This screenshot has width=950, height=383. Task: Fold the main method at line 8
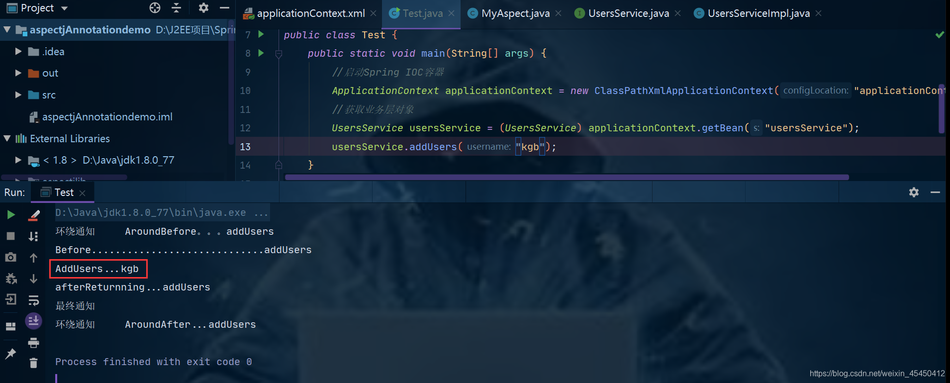[279, 53]
